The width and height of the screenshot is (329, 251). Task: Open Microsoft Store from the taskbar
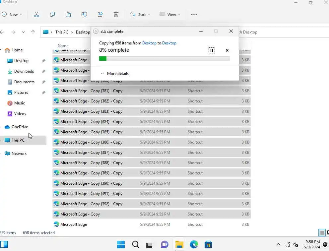208,244
